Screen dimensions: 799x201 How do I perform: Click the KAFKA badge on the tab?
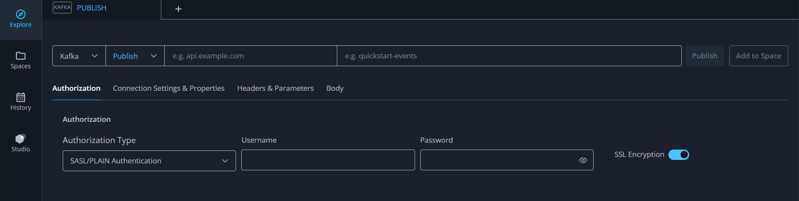pos(62,7)
